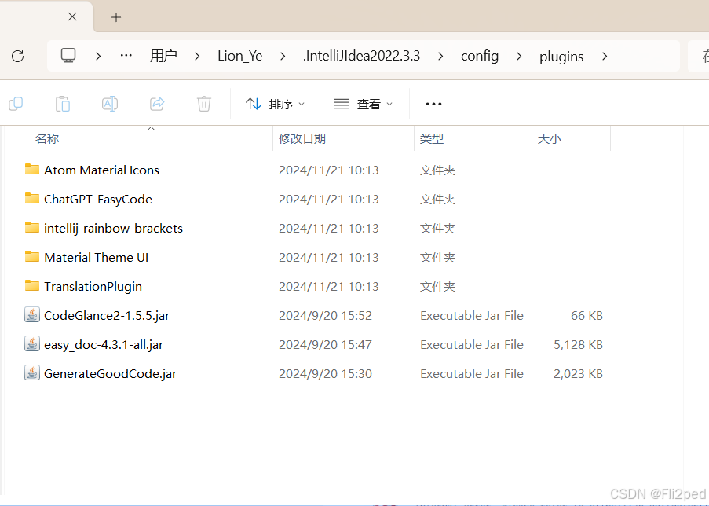The image size is (709, 506).
Task: Add a new tab with the plus button
Action: (116, 17)
